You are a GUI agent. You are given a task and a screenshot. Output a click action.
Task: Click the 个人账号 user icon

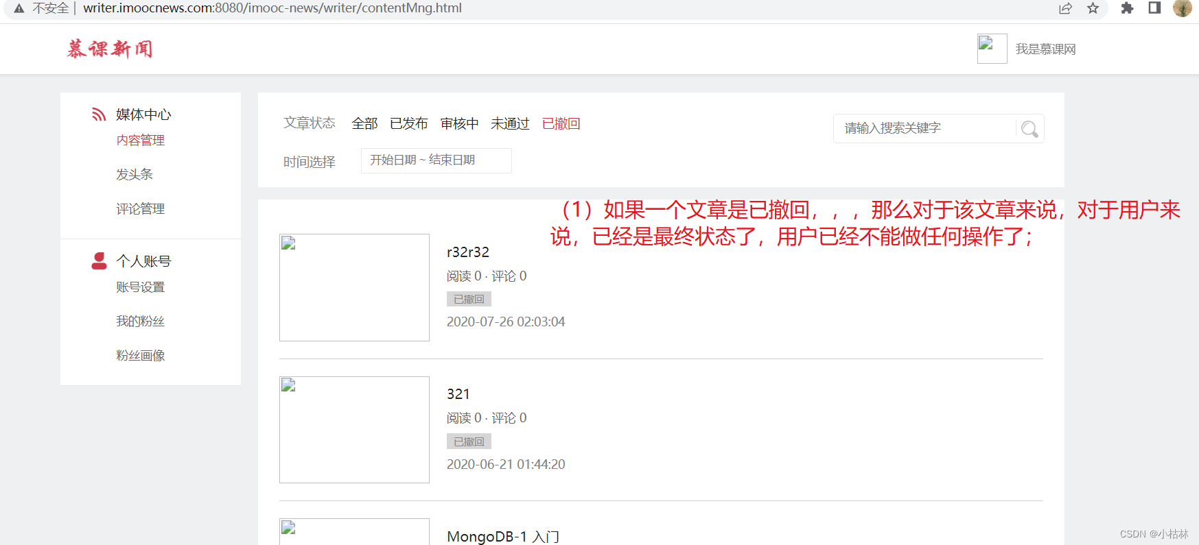point(99,261)
